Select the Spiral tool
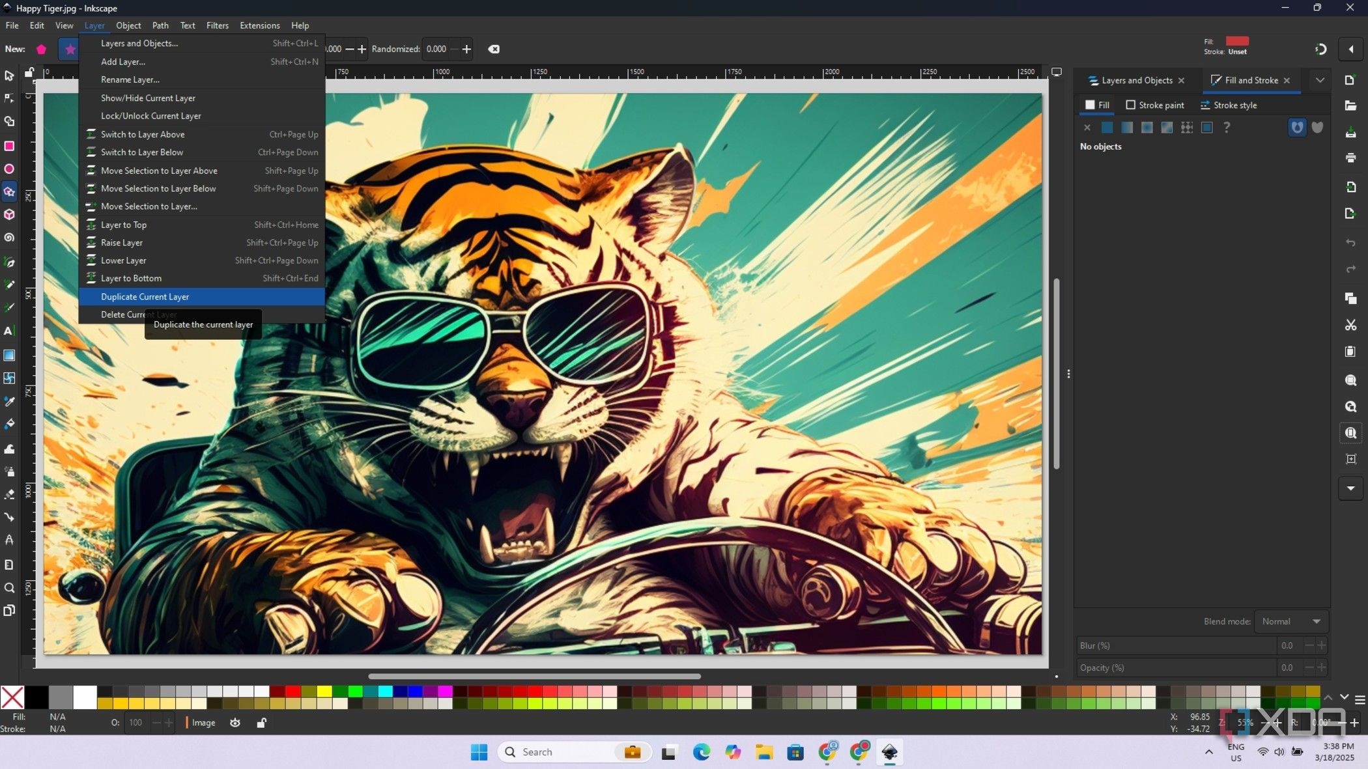The width and height of the screenshot is (1368, 769). [9, 238]
